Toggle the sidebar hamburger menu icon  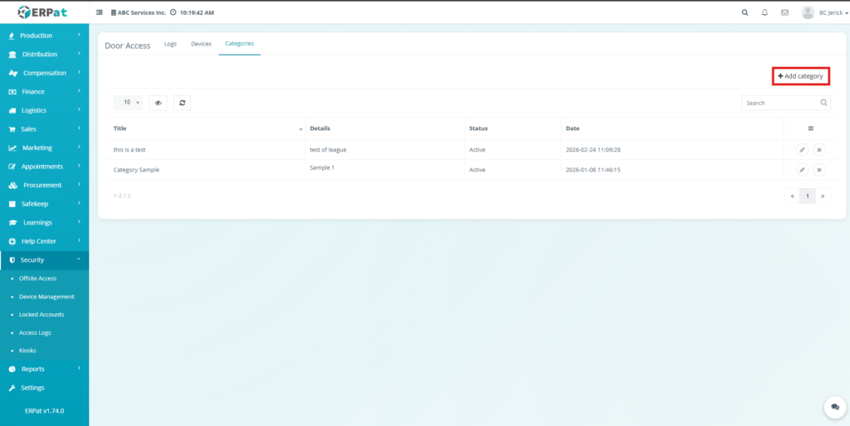pos(100,13)
